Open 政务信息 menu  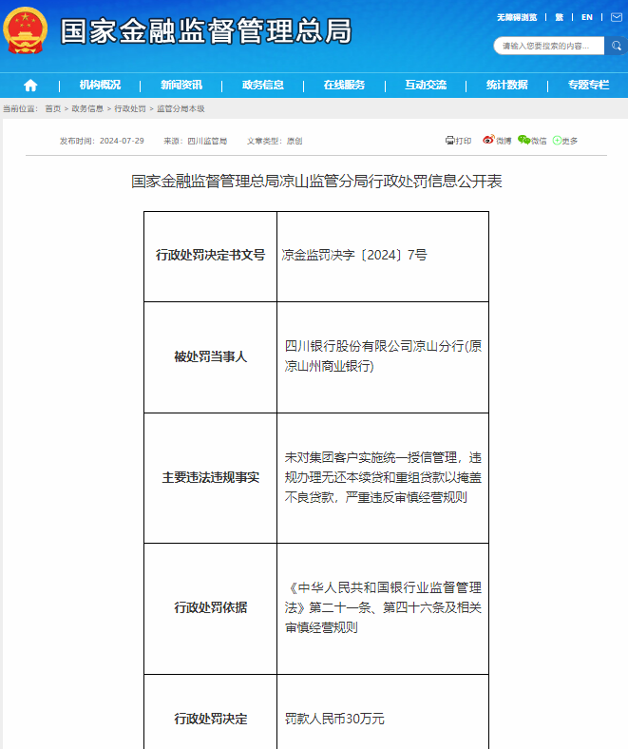click(x=262, y=85)
